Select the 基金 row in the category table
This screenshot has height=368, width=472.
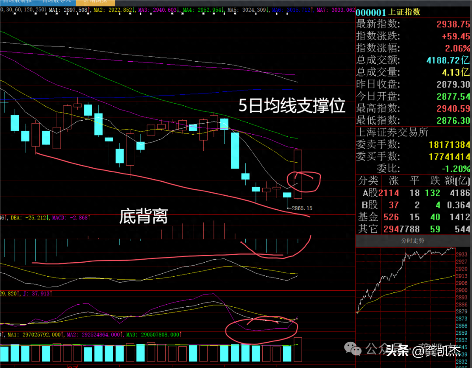[413, 217]
